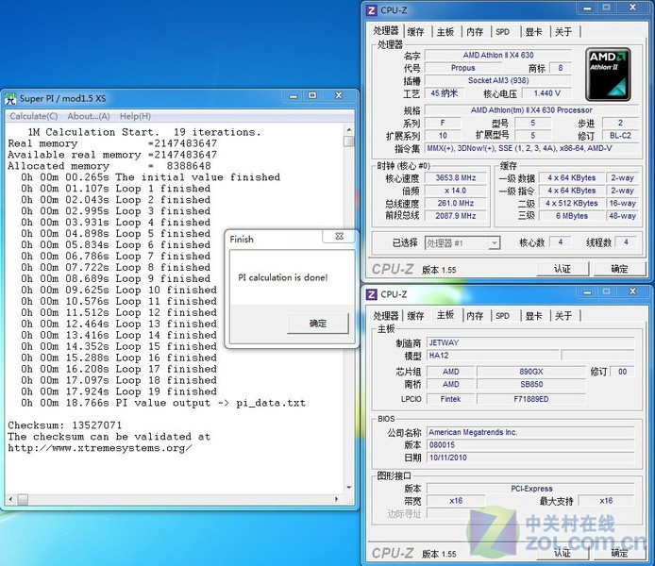Image resolution: width=655 pixels, height=566 pixels.
Task: Click the Super PI vertical scrollbar down arrow
Action: [349, 487]
